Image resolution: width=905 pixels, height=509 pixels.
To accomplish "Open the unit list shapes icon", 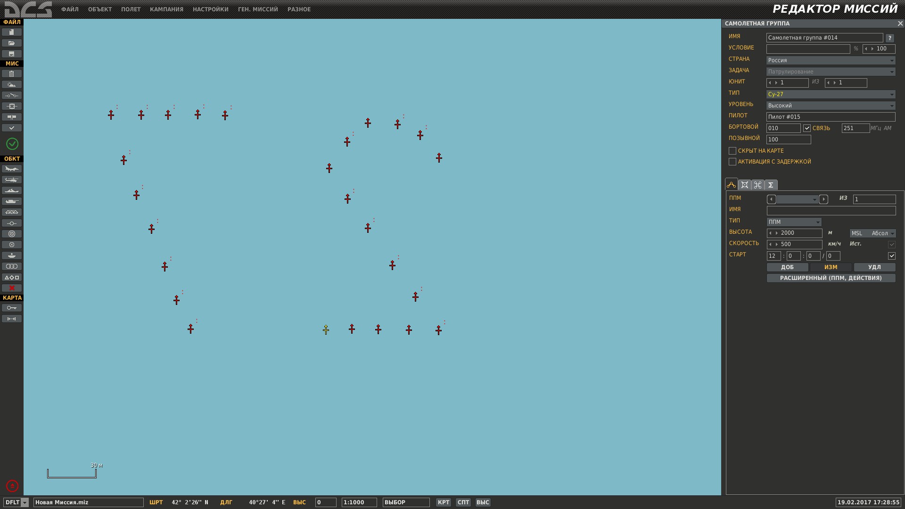I will click(x=12, y=277).
